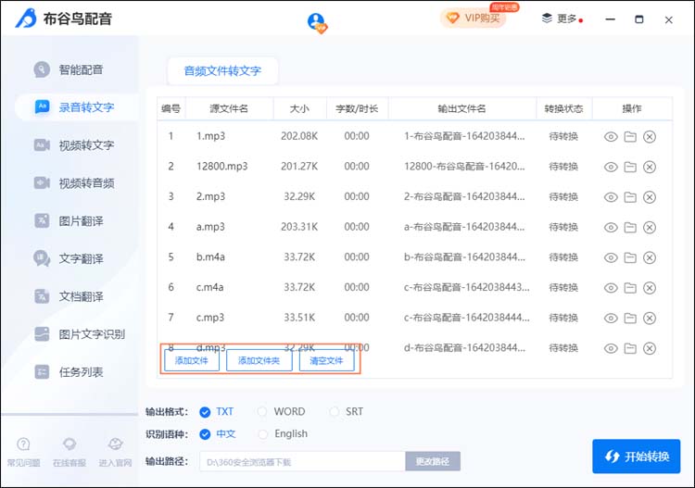The height and width of the screenshot is (488, 695).
Task: Remove a.mp3 from the list
Action: click(x=650, y=228)
